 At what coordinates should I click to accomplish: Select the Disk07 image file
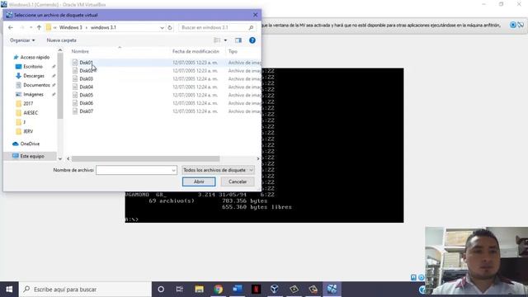pyautogui.click(x=86, y=111)
